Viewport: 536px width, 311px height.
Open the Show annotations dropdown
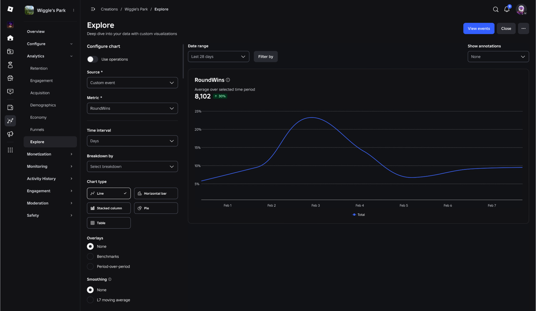pos(498,56)
